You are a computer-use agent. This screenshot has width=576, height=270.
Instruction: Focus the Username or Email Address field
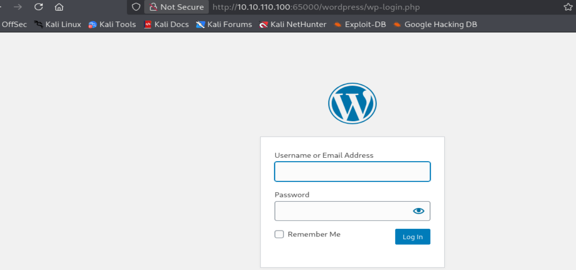352,172
